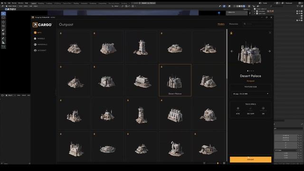This screenshot has height=171, width=304.
Task: Open the Global transform orientation dropdown
Action: [116, 6]
